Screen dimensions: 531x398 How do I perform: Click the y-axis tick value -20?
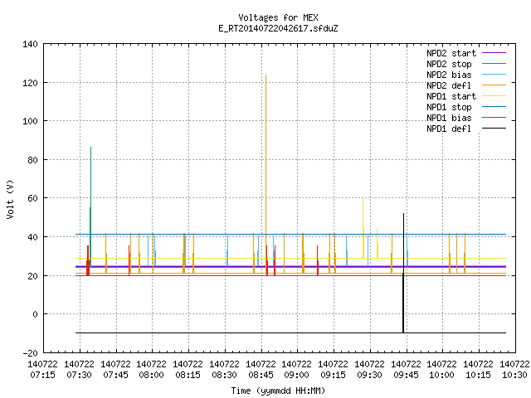pos(30,353)
